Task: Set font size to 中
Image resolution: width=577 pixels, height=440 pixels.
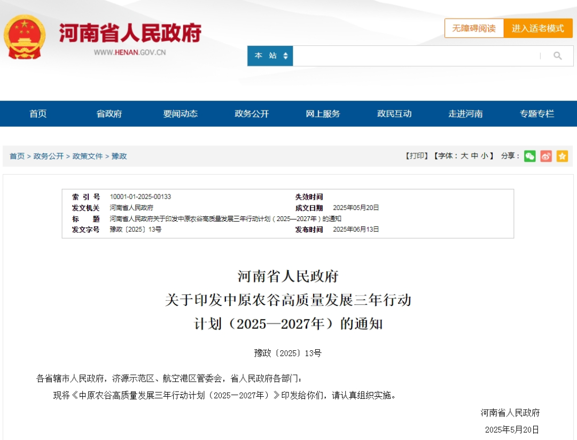Action: point(475,156)
